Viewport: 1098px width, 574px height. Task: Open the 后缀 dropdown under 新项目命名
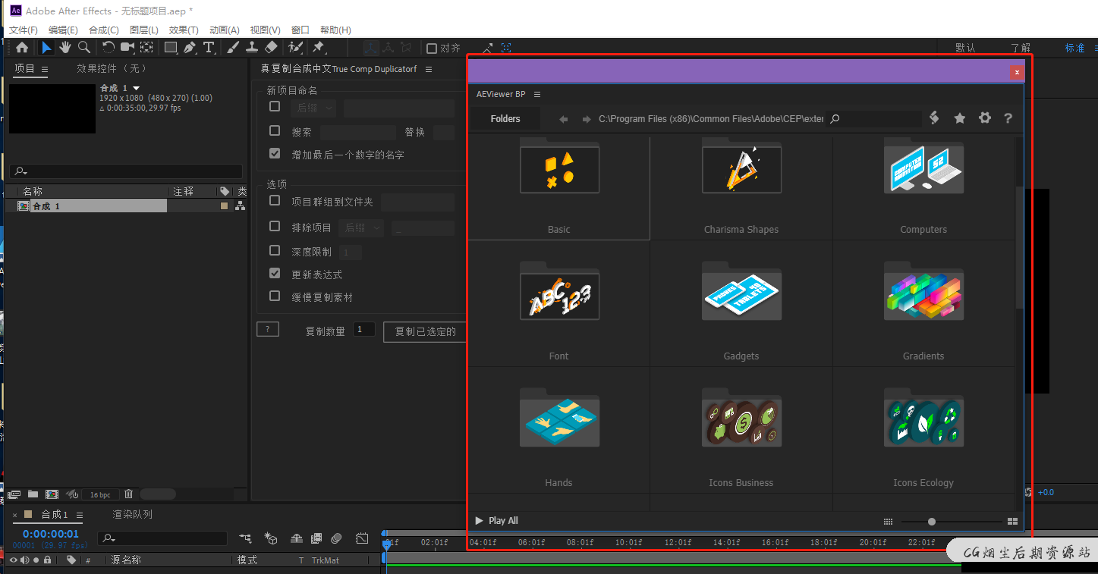pyautogui.click(x=313, y=108)
